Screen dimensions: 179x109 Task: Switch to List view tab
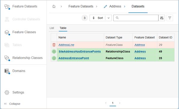(x=52, y=28)
